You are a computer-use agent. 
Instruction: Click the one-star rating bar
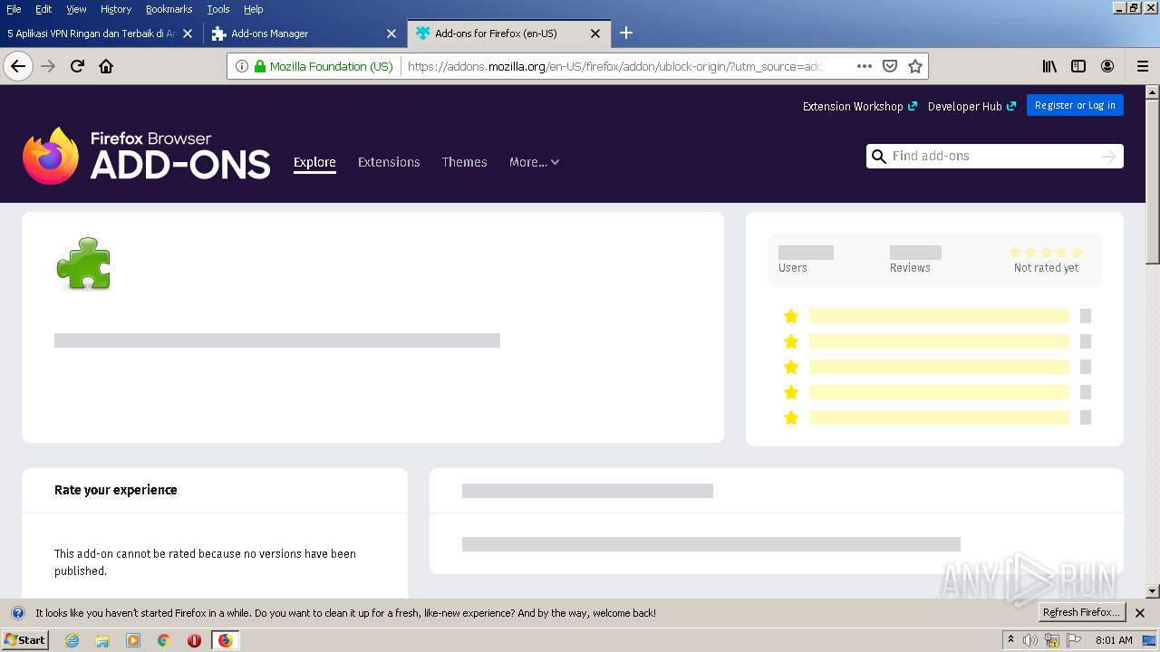pyautogui.click(x=939, y=417)
